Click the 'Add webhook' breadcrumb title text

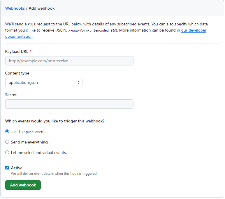[x=42, y=8]
